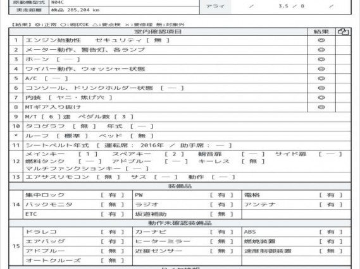Click result mark for ホーン row
The height and width of the screenshot is (269, 360).
[x=321, y=59]
